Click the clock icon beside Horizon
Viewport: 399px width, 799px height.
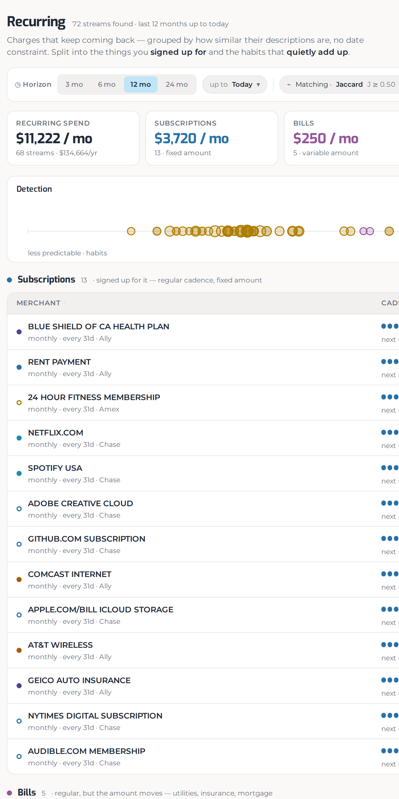click(18, 85)
